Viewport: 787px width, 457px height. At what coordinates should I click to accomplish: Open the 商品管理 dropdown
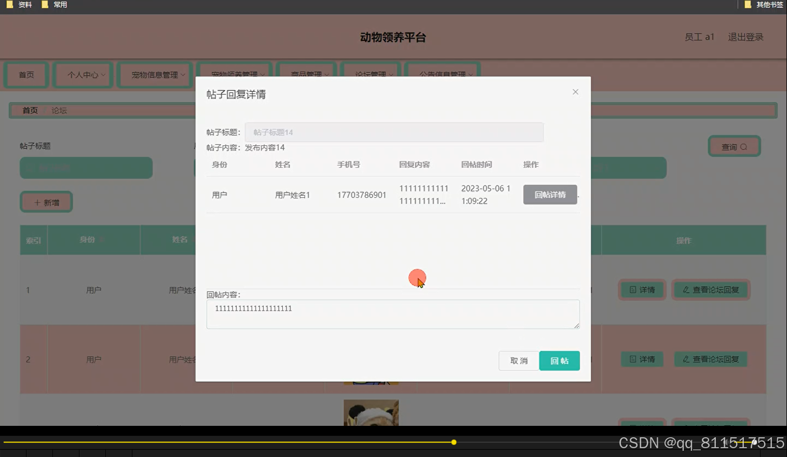click(x=306, y=73)
